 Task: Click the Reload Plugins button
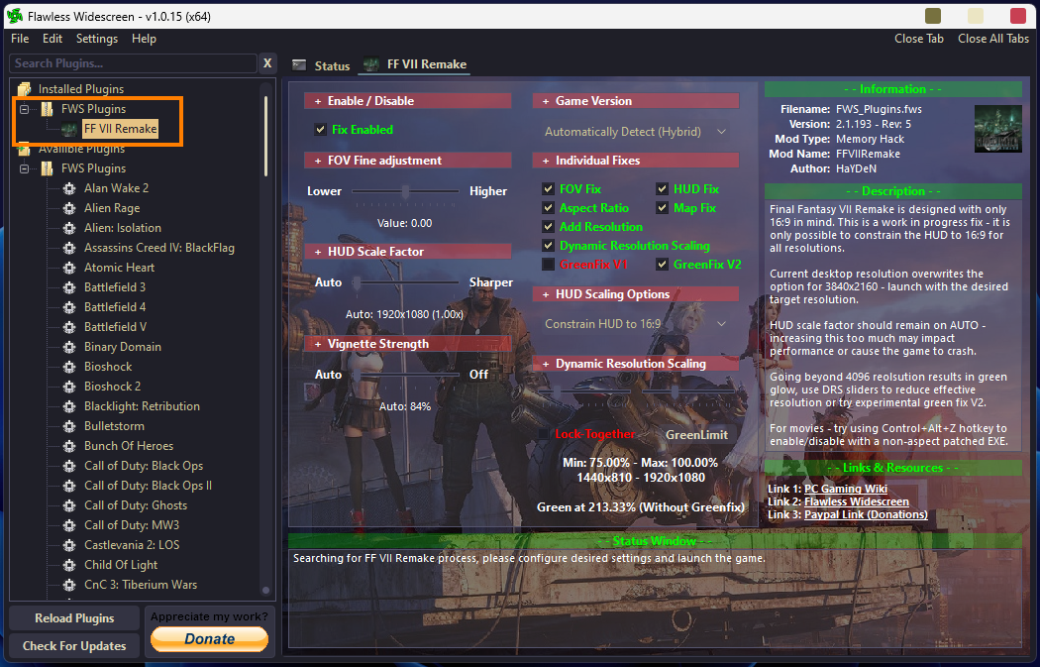(74, 617)
